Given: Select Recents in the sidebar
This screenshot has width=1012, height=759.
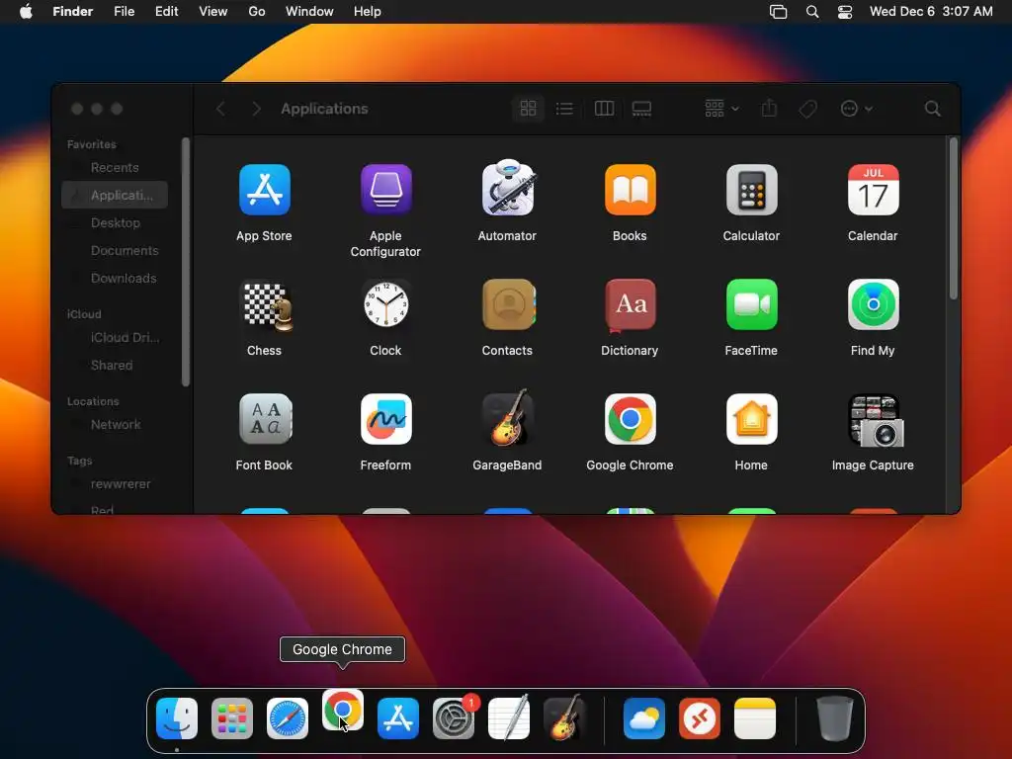Looking at the screenshot, I should [115, 168].
